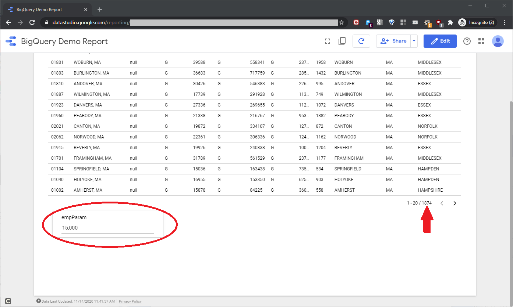
Task: Open the Incognito profile indicator
Action: (478, 22)
